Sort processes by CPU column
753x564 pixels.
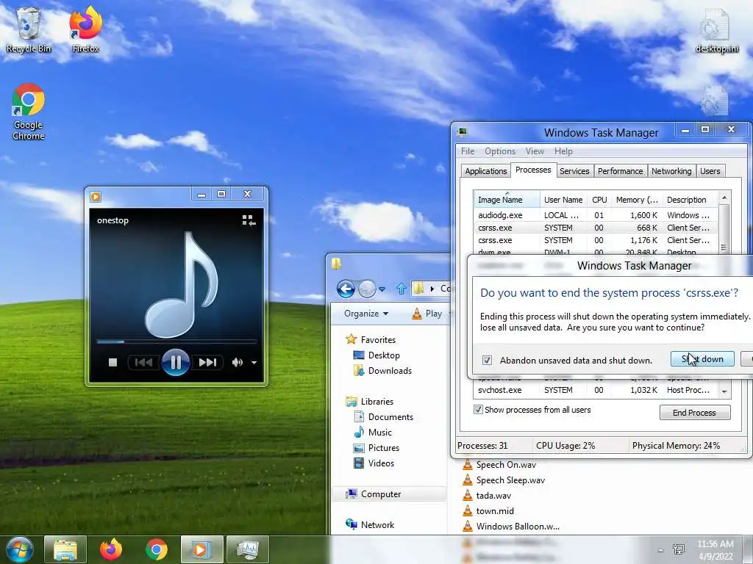599,200
